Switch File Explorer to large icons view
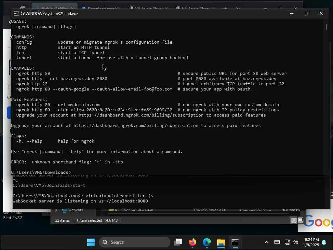 coord(301,220)
